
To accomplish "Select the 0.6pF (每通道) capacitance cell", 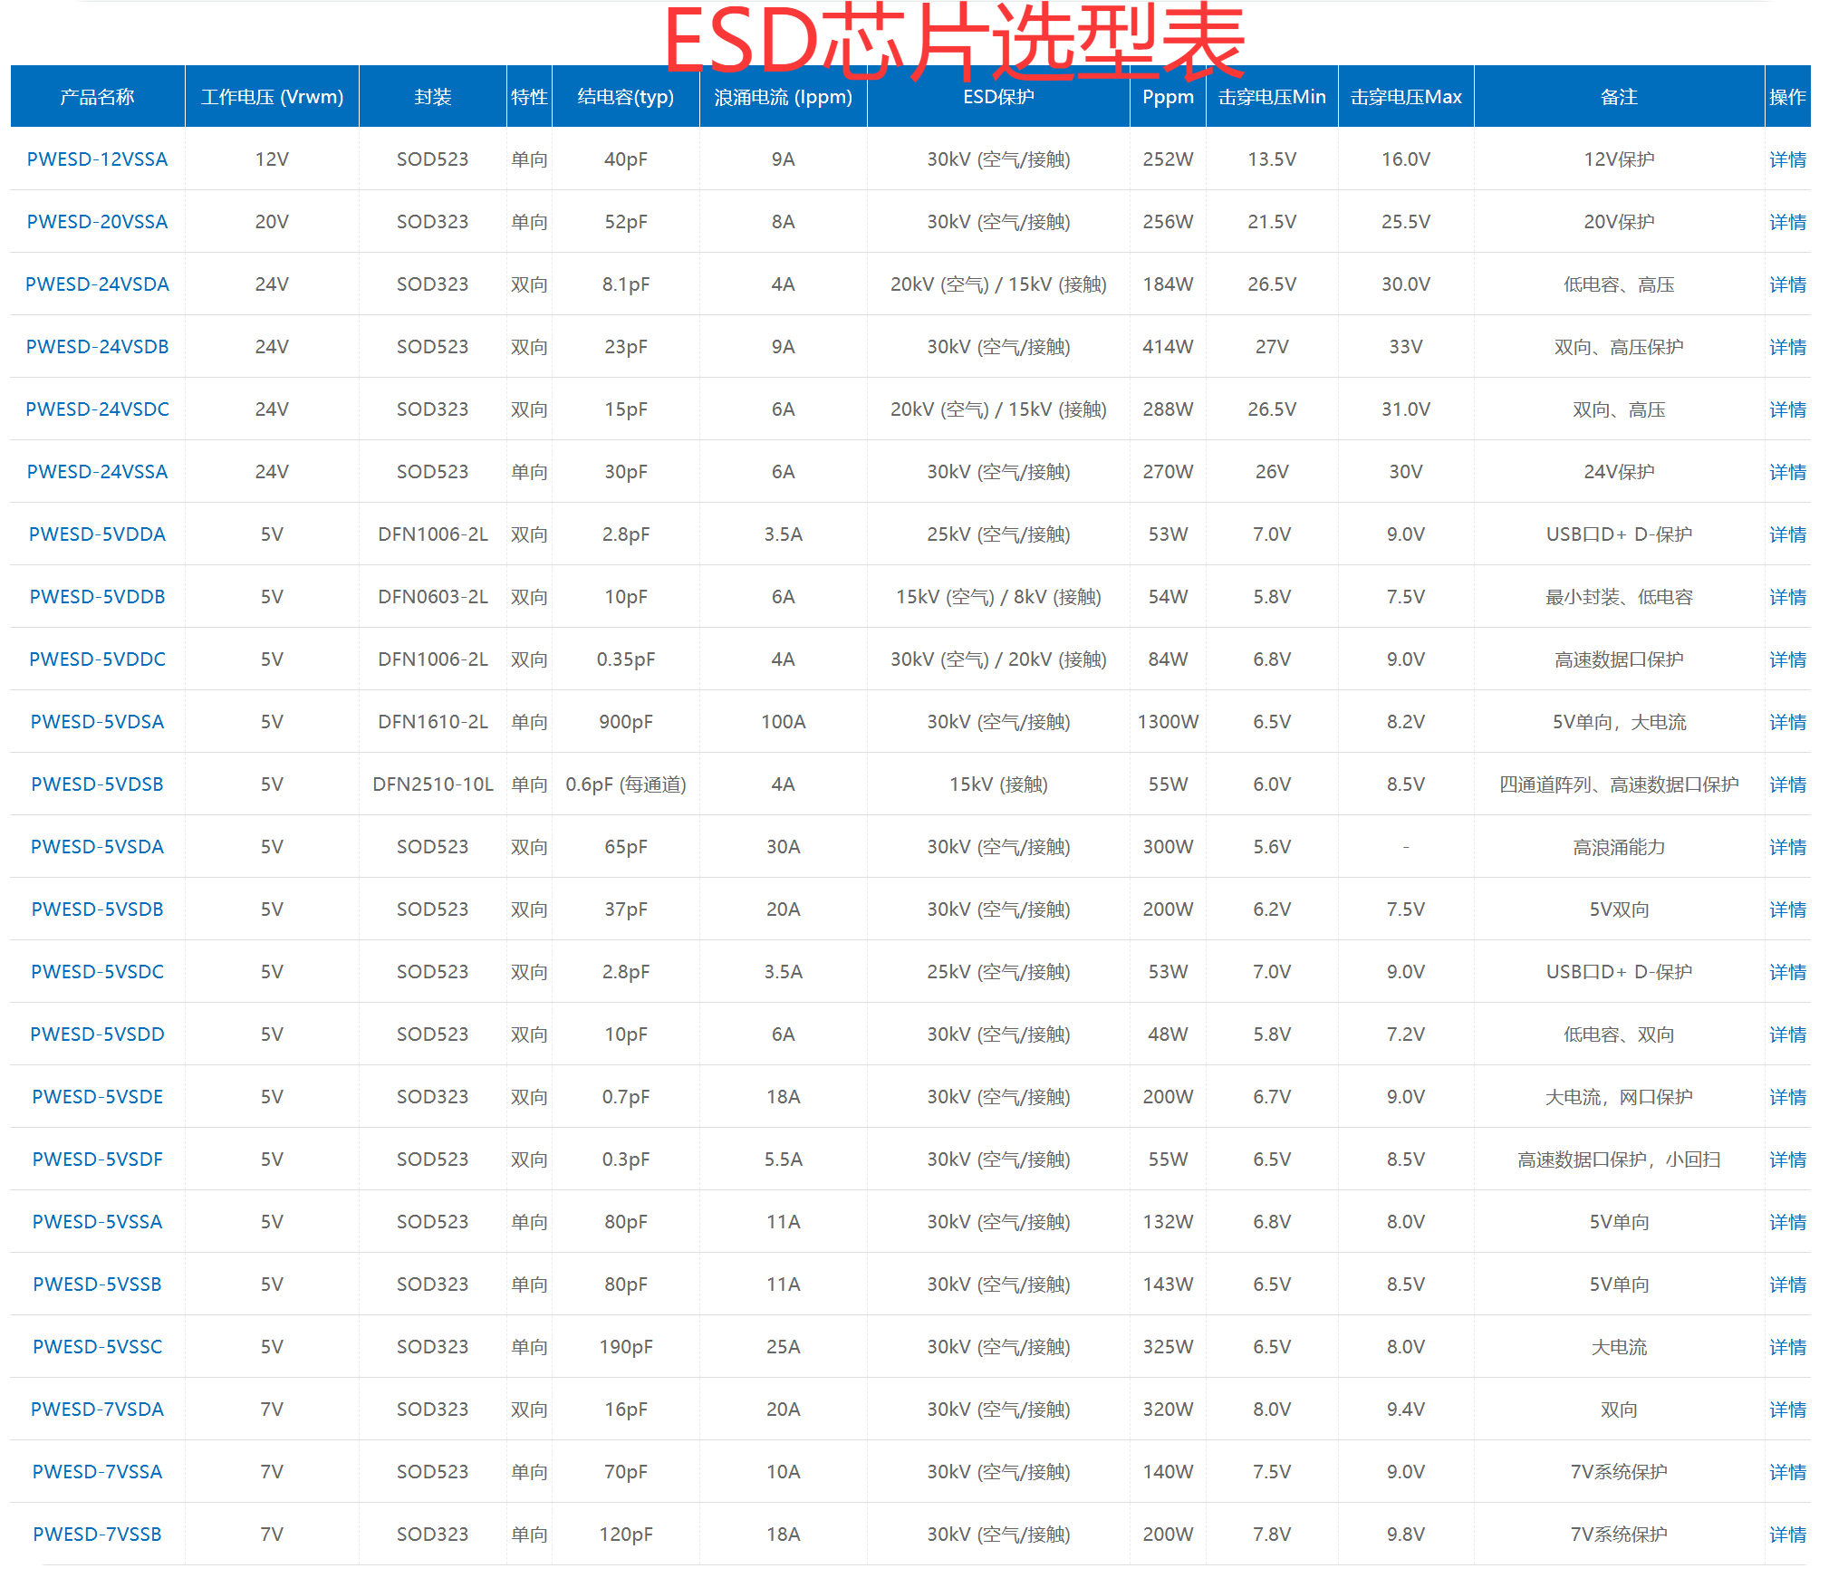I will (626, 784).
